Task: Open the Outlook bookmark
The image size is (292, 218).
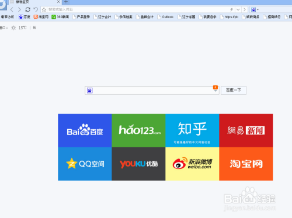Action: click(x=165, y=17)
